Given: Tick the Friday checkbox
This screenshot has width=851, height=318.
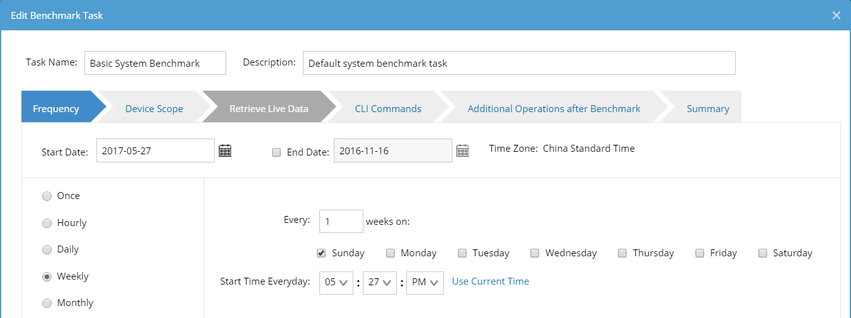Looking at the screenshot, I should [x=700, y=253].
